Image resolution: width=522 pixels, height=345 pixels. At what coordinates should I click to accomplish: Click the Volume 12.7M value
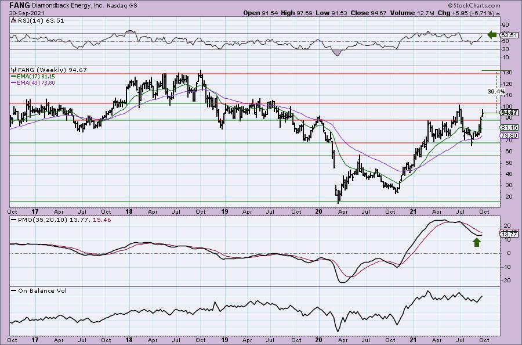[x=412, y=13]
